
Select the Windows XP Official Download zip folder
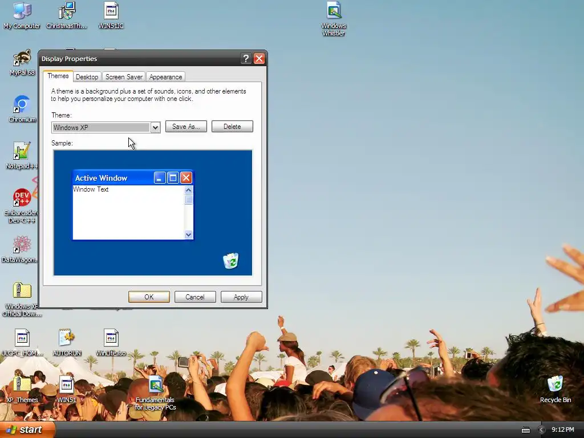[21, 300]
